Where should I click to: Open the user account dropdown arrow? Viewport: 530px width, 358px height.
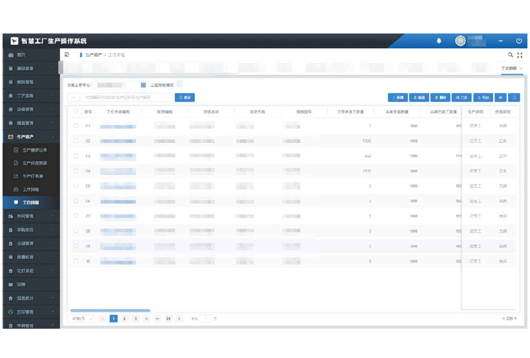500,41
